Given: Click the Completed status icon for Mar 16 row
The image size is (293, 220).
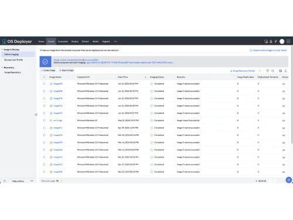Looking at the screenshot, I should point(152,143).
